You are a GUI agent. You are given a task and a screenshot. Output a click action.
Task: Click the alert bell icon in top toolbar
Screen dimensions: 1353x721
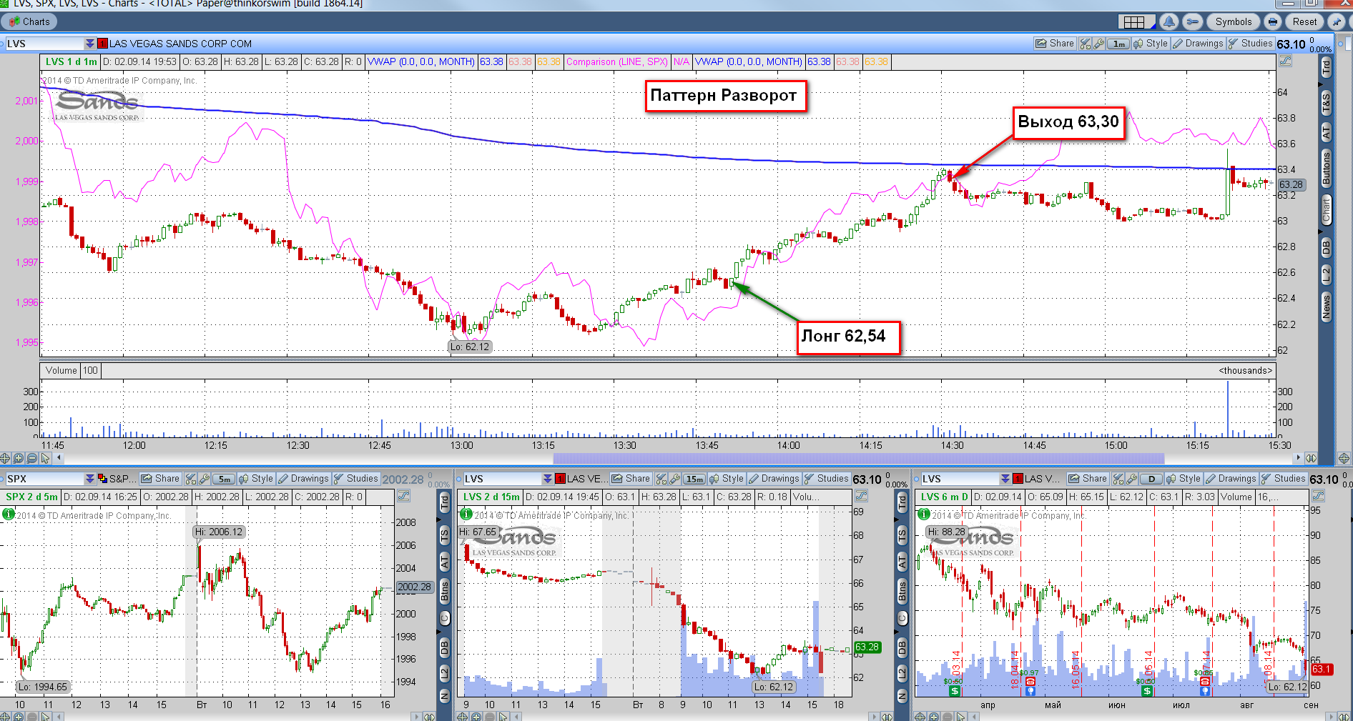tap(1169, 21)
